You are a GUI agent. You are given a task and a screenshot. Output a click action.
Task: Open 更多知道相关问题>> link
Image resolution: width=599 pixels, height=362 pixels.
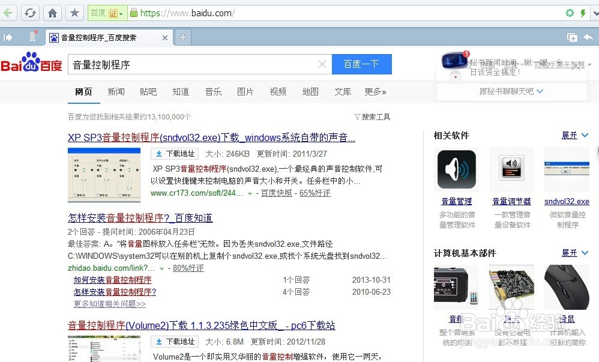tap(110, 304)
